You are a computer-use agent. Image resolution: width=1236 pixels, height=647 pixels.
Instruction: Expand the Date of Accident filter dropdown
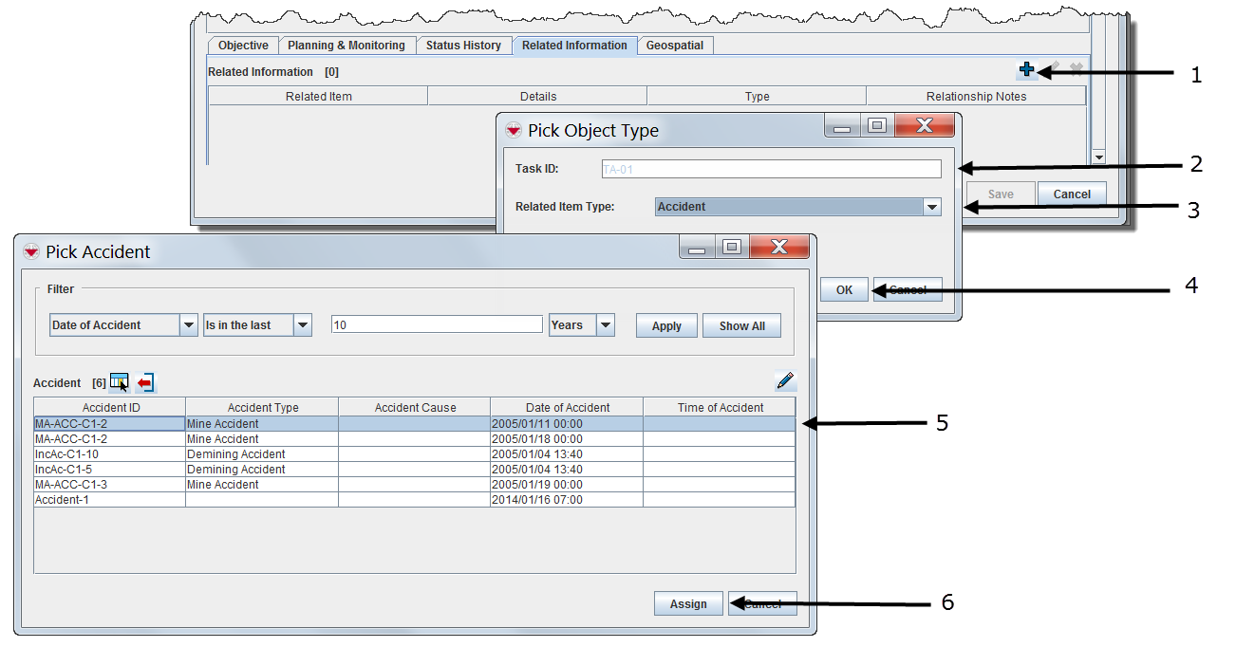point(188,325)
